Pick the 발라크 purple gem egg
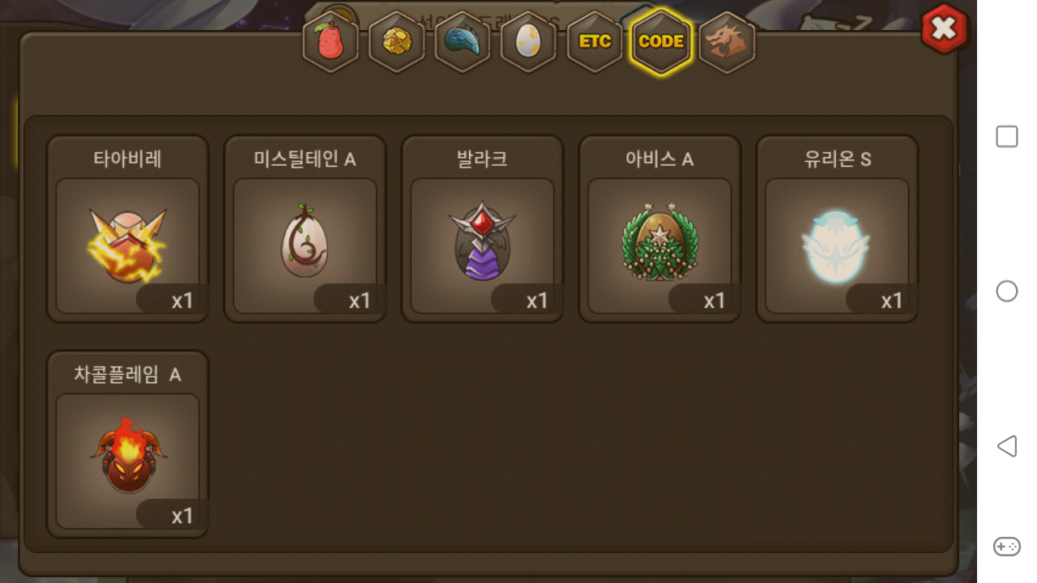 pyautogui.click(x=483, y=246)
